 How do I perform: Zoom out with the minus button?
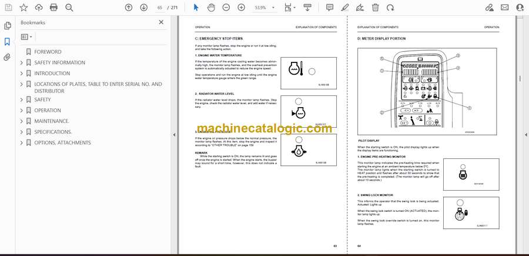point(226,8)
